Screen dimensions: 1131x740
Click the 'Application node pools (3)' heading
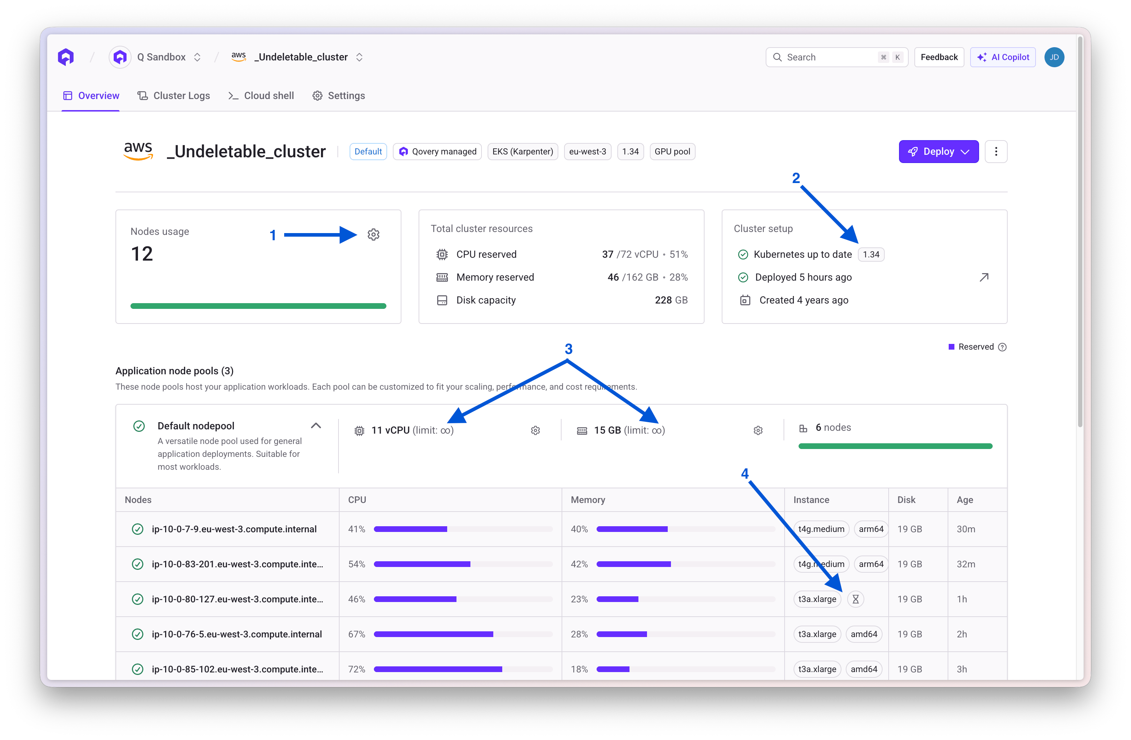point(174,371)
